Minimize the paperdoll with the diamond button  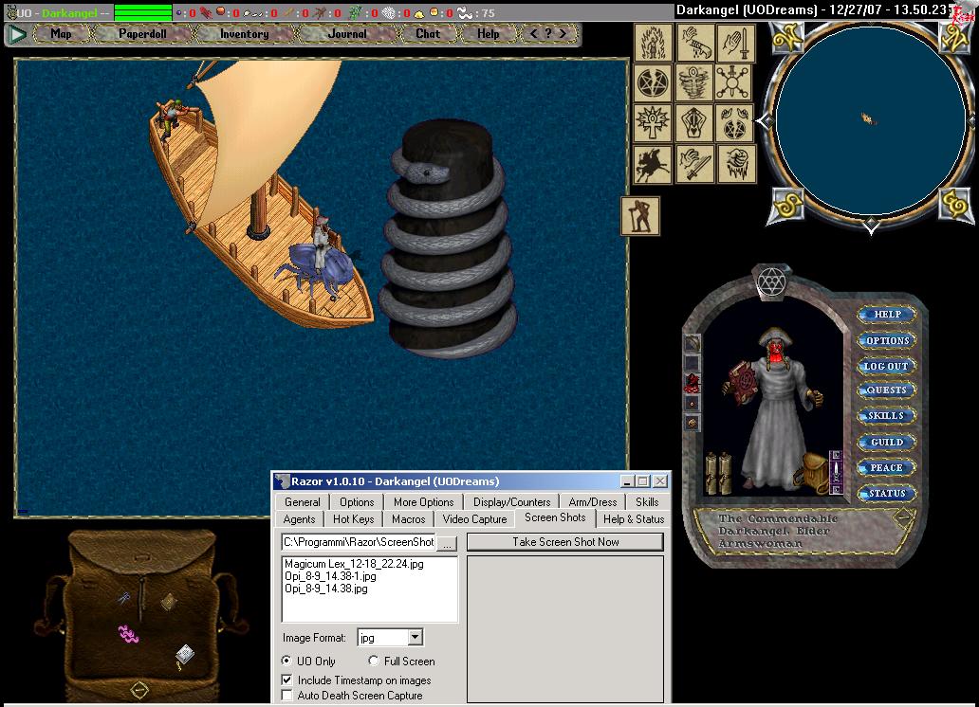tap(903, 517)
